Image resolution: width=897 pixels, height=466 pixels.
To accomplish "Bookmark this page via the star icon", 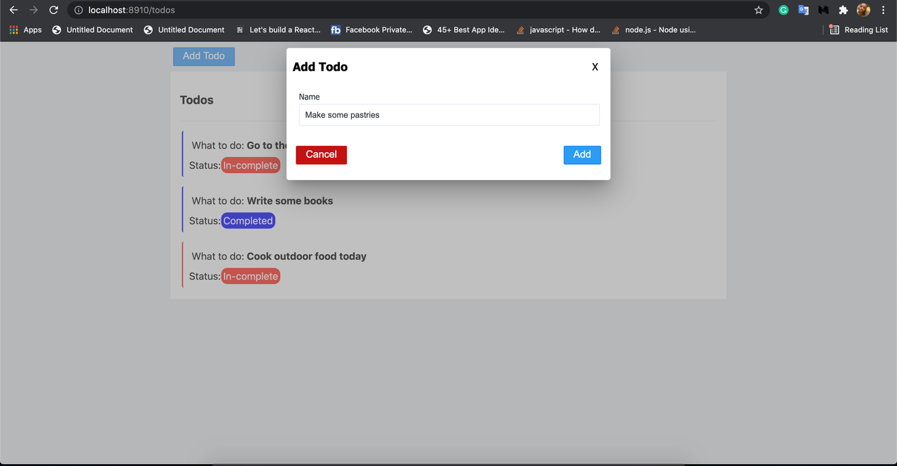I will point(758,10).
